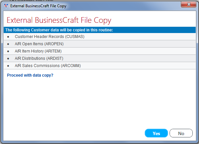Image resolution: width=199 pixels, height=144 pixels.
Task: Click the BusinessCraft logo icon in title bar
Action: (6, 6)
